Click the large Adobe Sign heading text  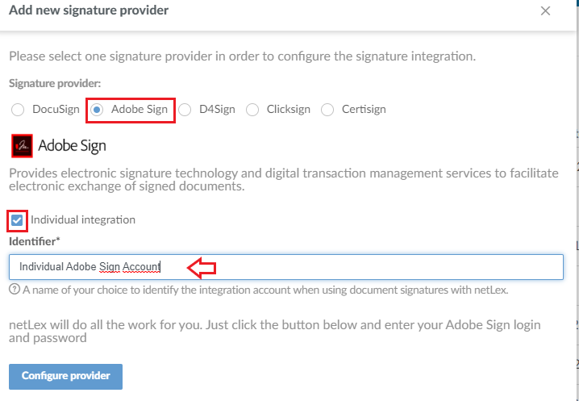coord(72,146)
